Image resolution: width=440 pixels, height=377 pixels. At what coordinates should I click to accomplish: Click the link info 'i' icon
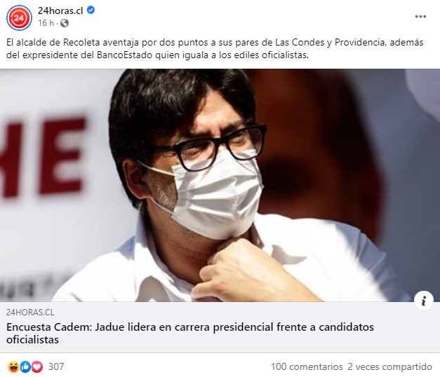point(423,301)
